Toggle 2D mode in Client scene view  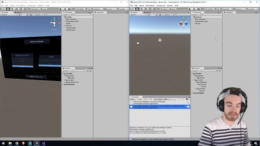point(19,15)
